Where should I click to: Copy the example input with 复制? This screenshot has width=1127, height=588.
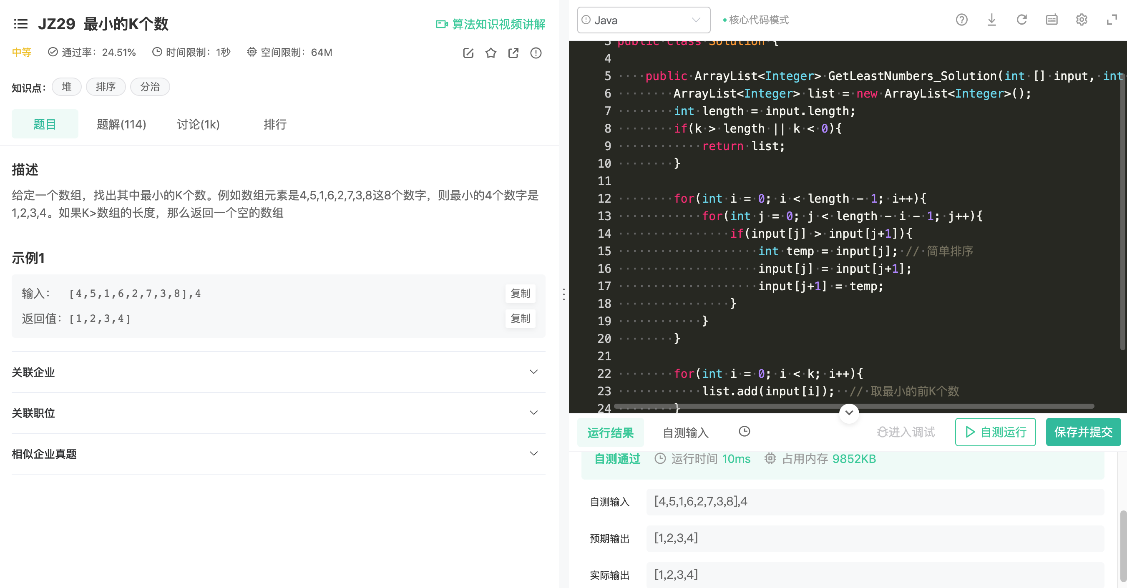click(520, 293)
